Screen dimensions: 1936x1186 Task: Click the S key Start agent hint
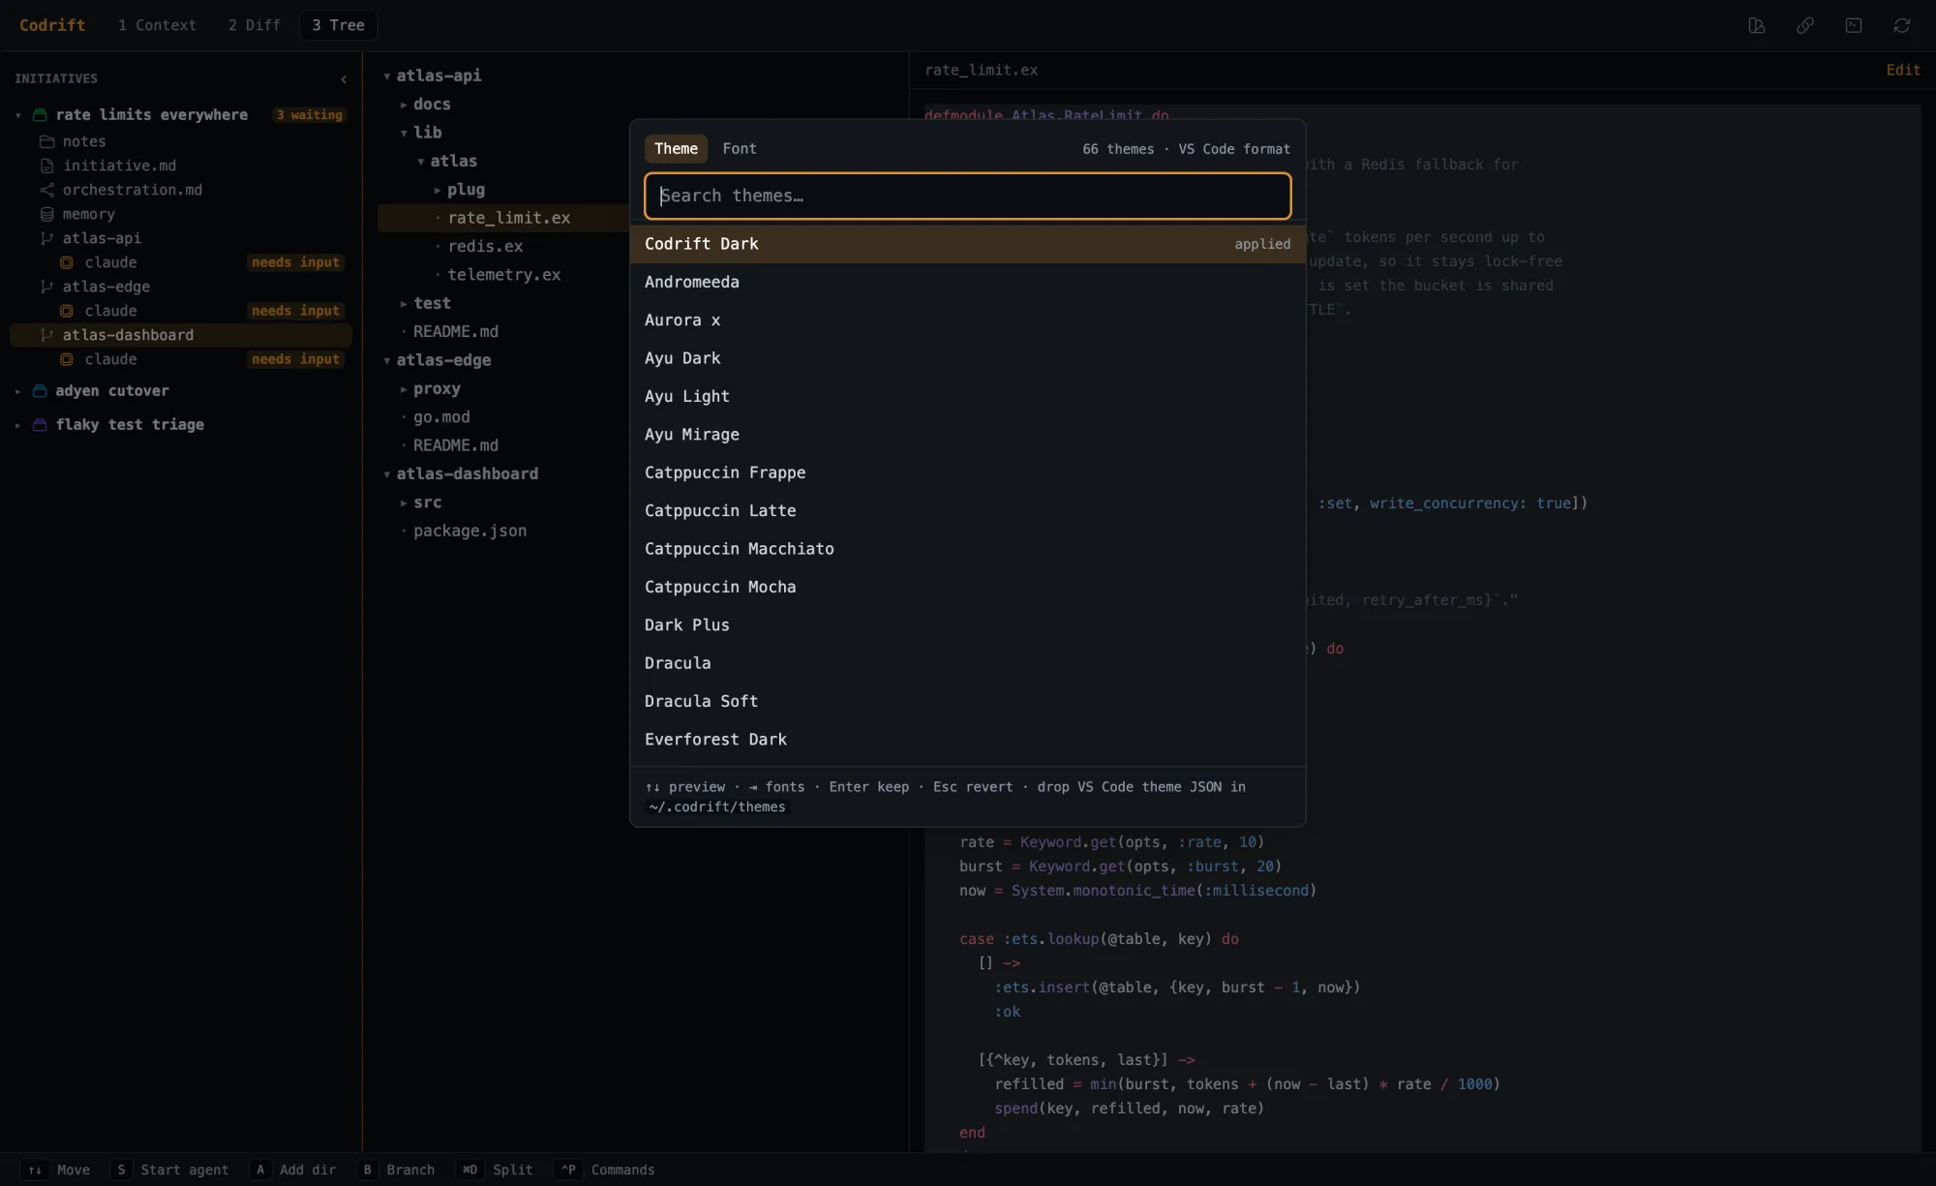tap(121, 1170)
